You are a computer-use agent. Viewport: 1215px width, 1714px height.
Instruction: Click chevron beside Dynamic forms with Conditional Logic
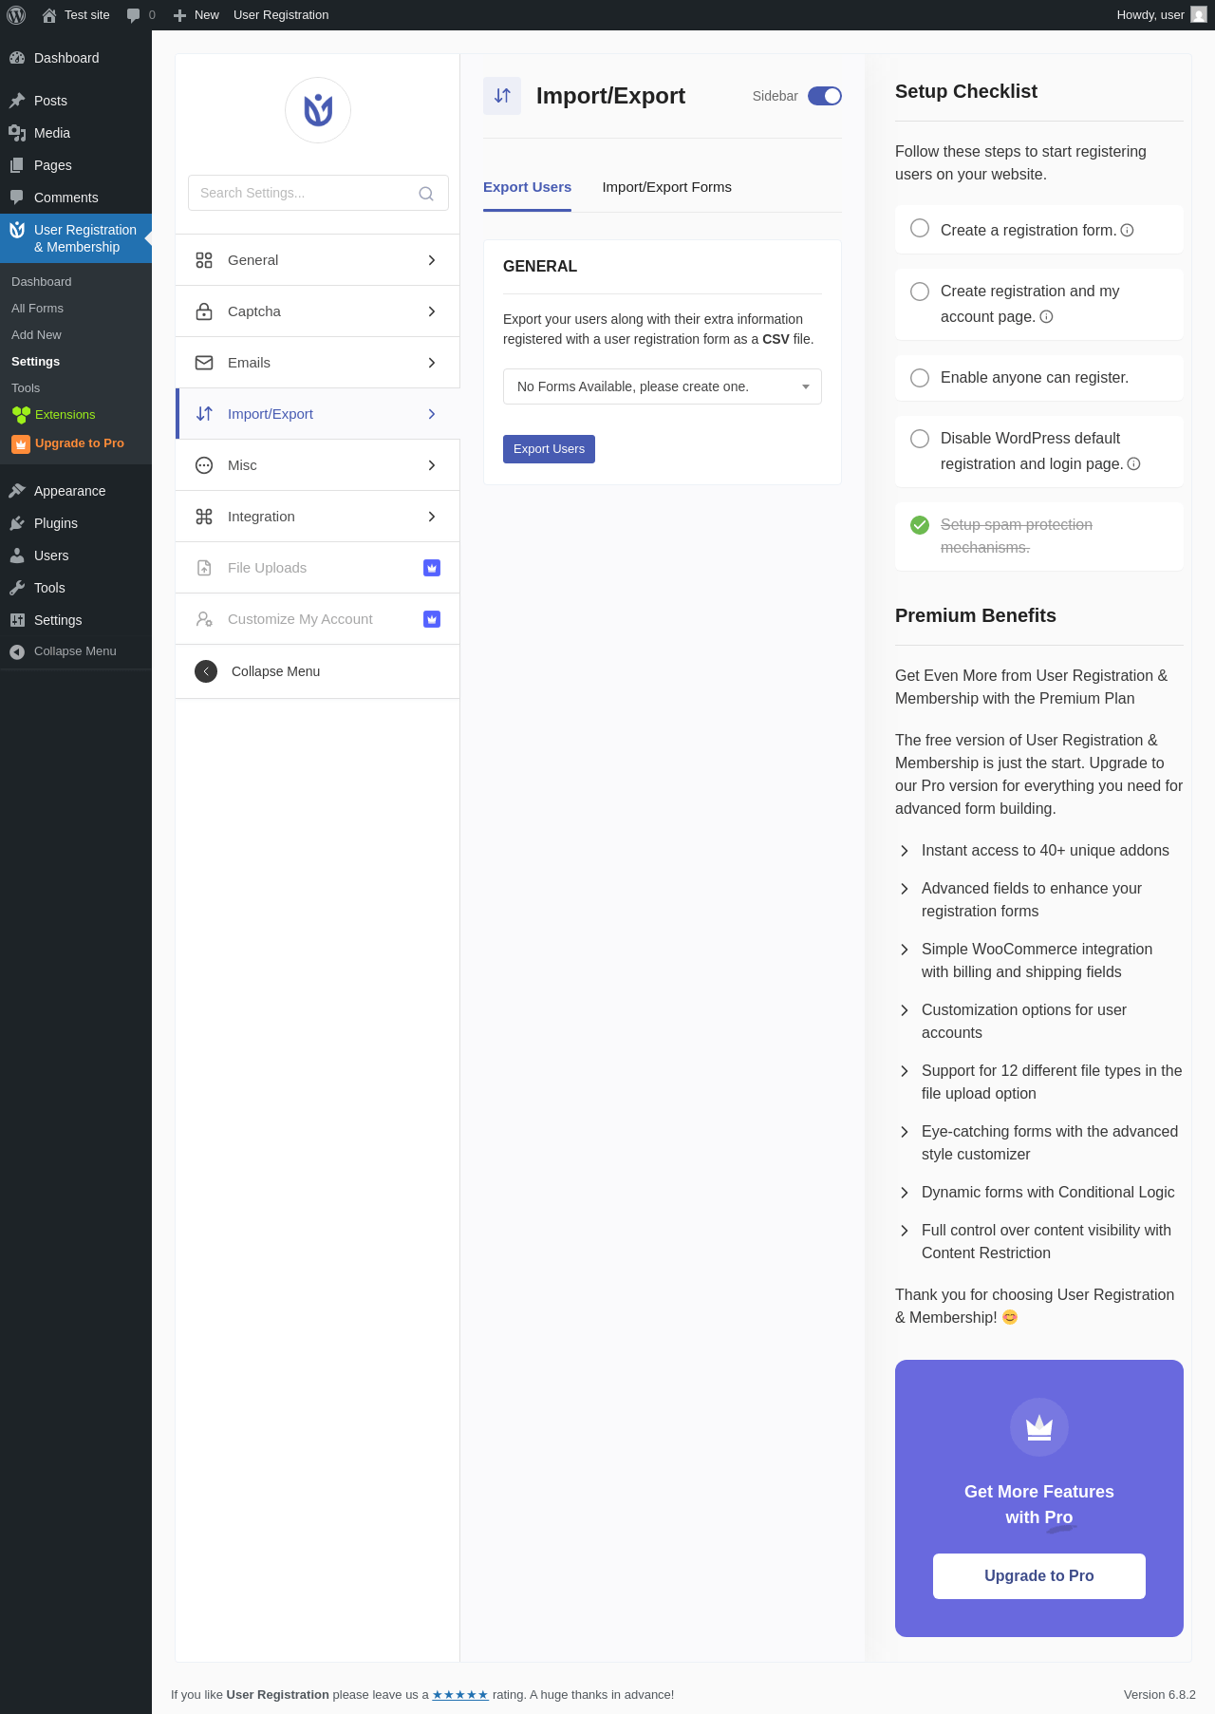click(x=905, y=1193)
